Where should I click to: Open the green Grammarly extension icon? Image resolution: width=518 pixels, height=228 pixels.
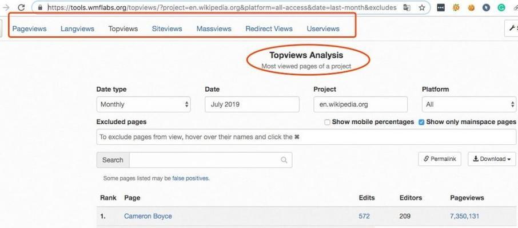(x=501, y=7)
